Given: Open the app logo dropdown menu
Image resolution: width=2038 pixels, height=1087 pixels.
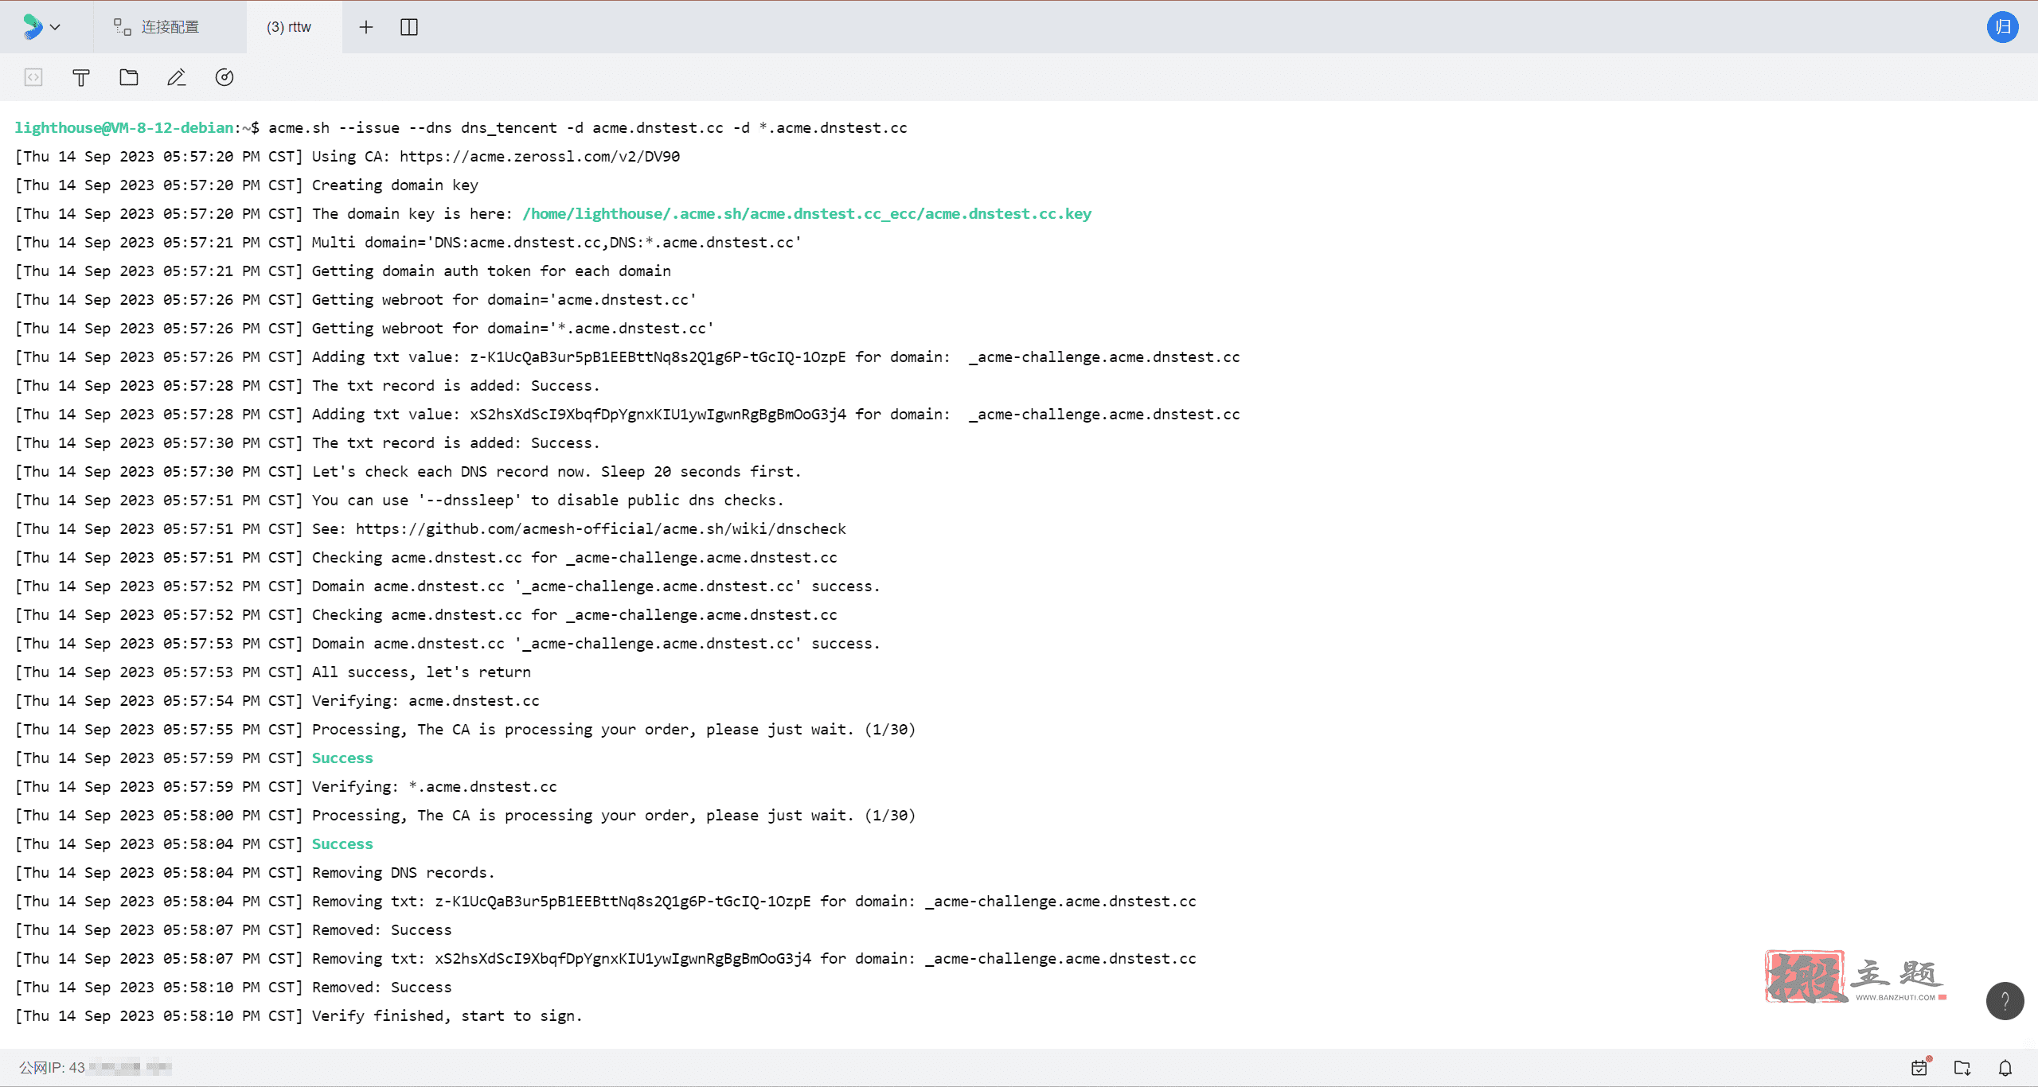Looking at the screenshot, I should 41,27.
